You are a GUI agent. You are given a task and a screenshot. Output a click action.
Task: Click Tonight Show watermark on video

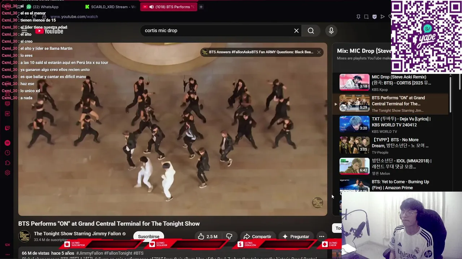coord(318,203)
